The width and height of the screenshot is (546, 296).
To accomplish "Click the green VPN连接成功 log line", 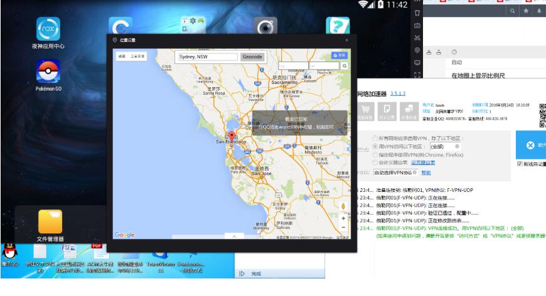I will click(449, 228).
